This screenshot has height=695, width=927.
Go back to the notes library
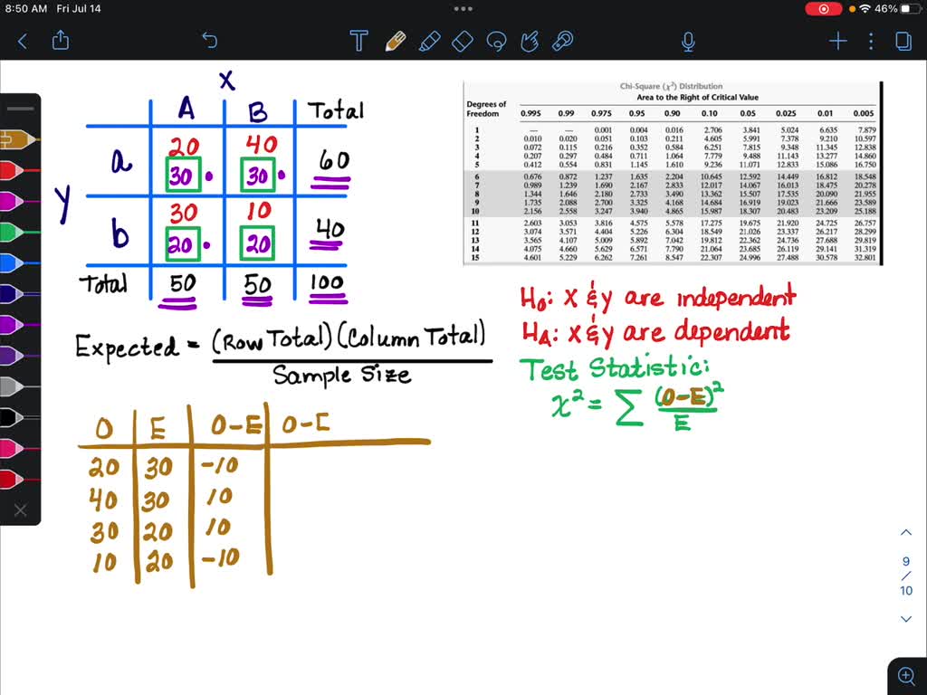tap(22, 40)
